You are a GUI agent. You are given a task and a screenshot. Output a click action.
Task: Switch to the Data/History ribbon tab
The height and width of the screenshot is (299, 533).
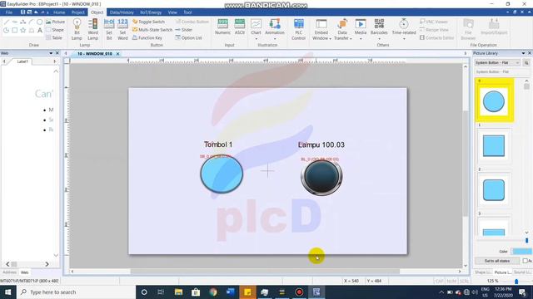122,12
